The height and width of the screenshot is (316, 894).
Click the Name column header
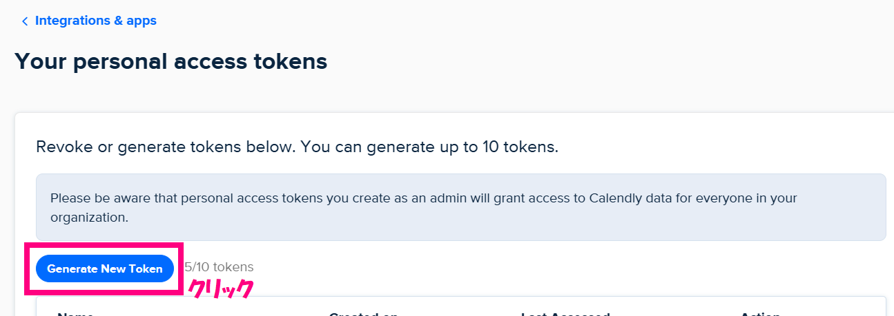pyautogui.click(x=75, y=313)
